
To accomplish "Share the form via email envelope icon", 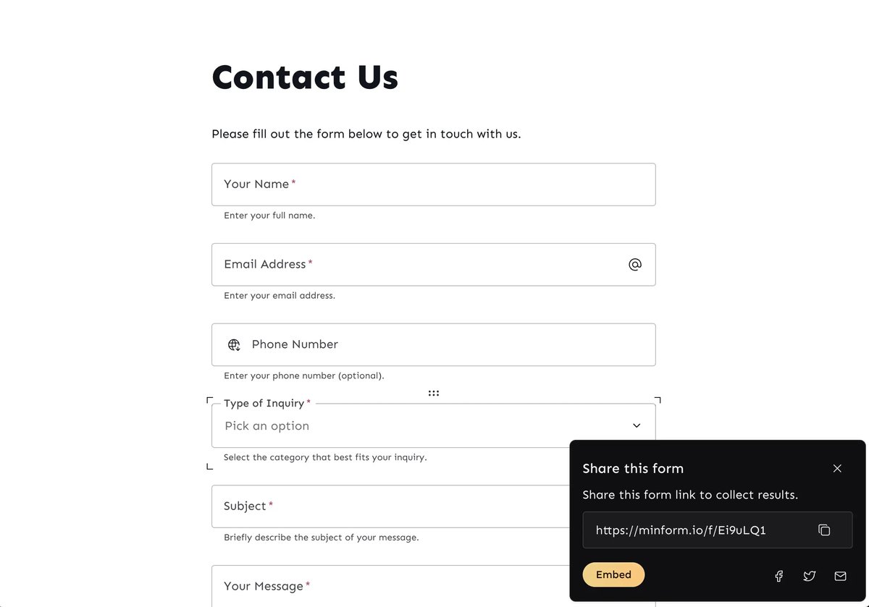I will click(x=840, y=576).
